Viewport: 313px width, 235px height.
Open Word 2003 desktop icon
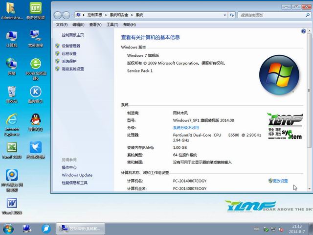coord(12,206)
